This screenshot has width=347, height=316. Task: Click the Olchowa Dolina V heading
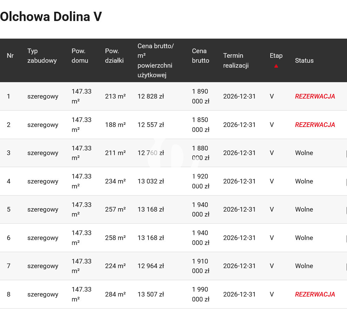tap(51, 17)
